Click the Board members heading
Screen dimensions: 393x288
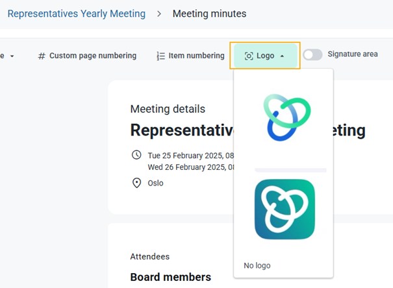pos(171,277)
